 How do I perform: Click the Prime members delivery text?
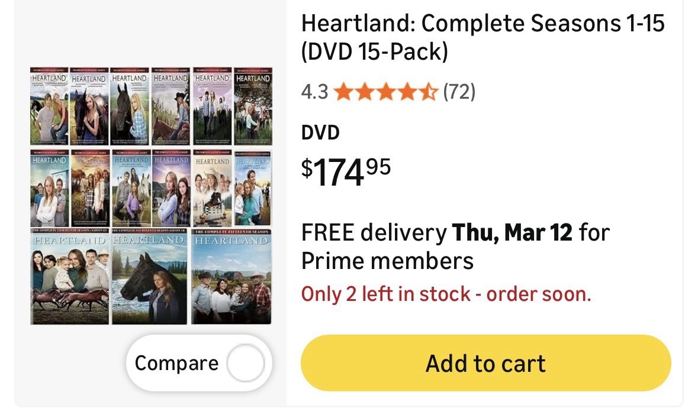pyautogui.click(x=387, y=260)
